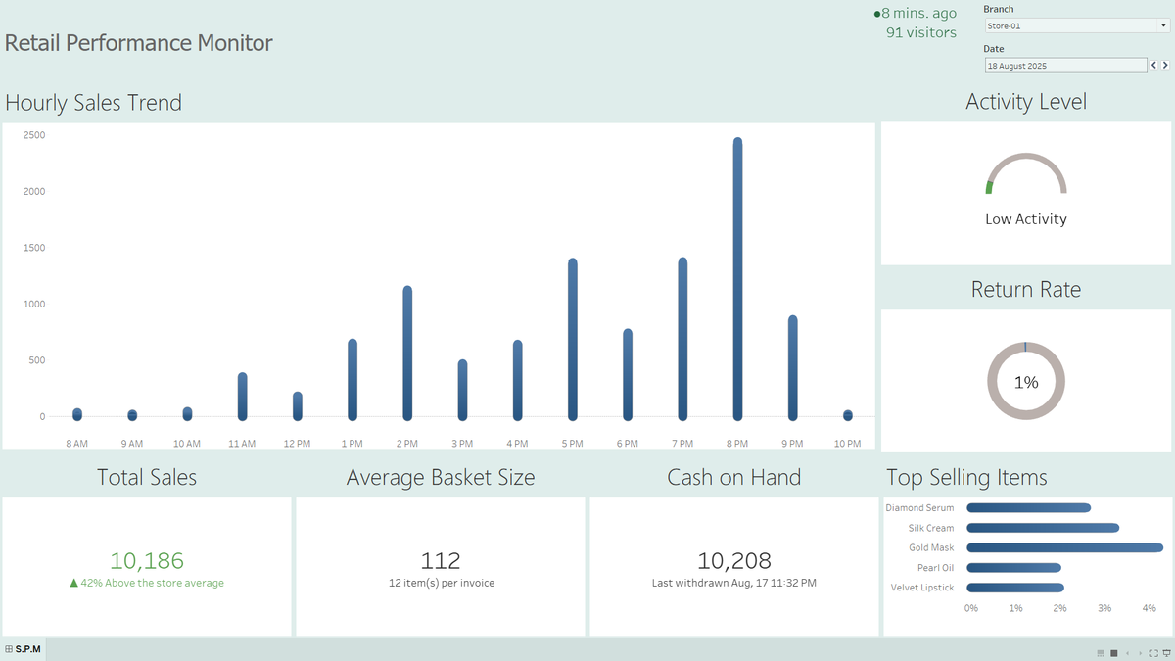Image resolution: width=1175 pixels, height=661 pixels.
Task: Show the filmstrip view icon in status bar
Action: 1101,653
